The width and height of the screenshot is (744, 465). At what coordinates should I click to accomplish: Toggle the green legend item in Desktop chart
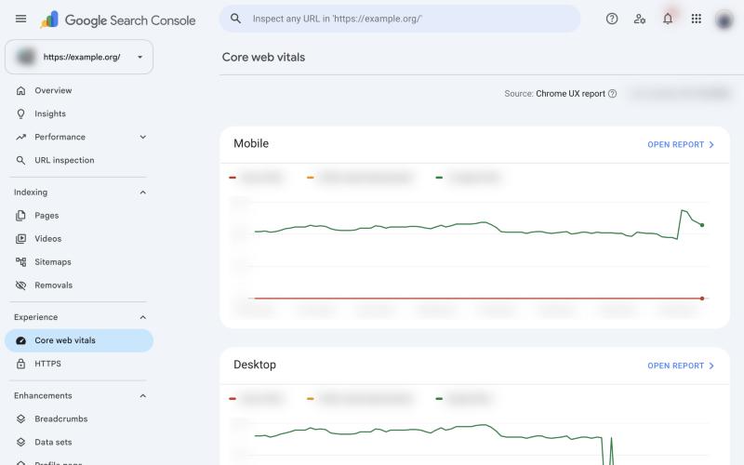coord(462,399)
